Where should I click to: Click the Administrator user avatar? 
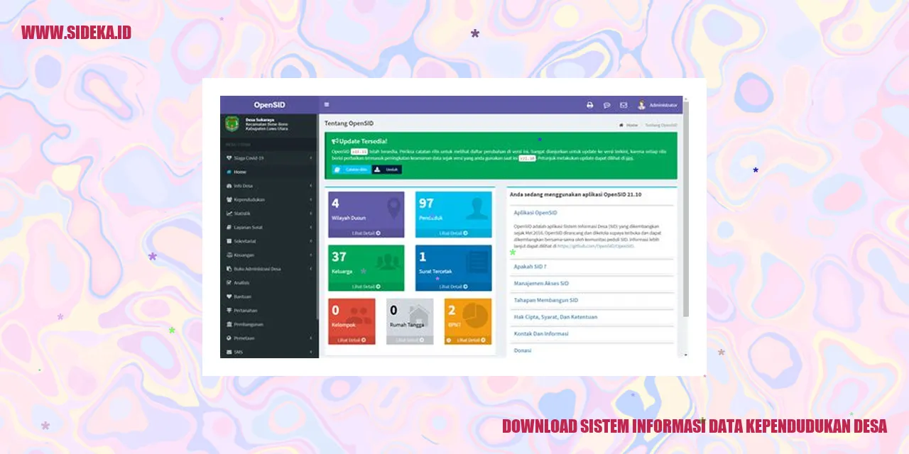[641, 105]
